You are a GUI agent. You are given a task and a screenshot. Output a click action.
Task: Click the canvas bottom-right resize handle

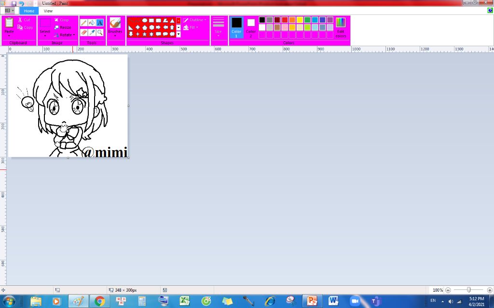pyautogui.click(x=128, y=158)
